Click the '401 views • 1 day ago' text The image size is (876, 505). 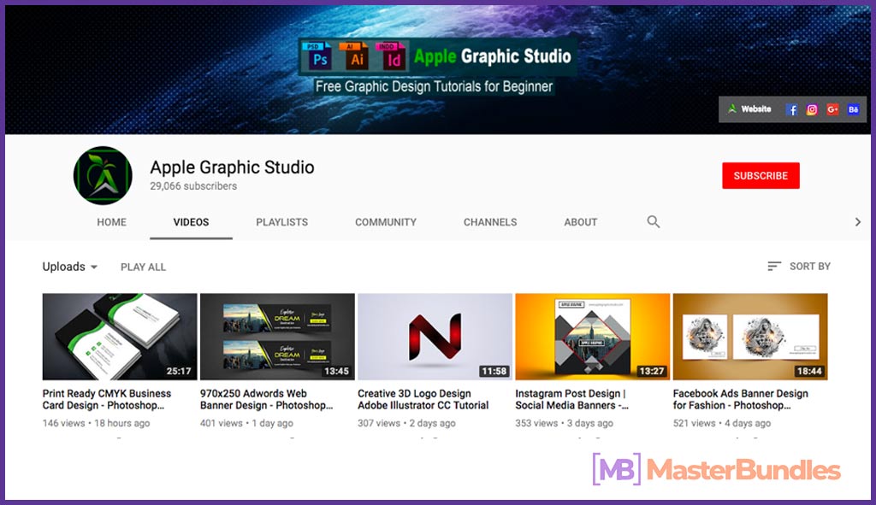click(x=246, y=423)
